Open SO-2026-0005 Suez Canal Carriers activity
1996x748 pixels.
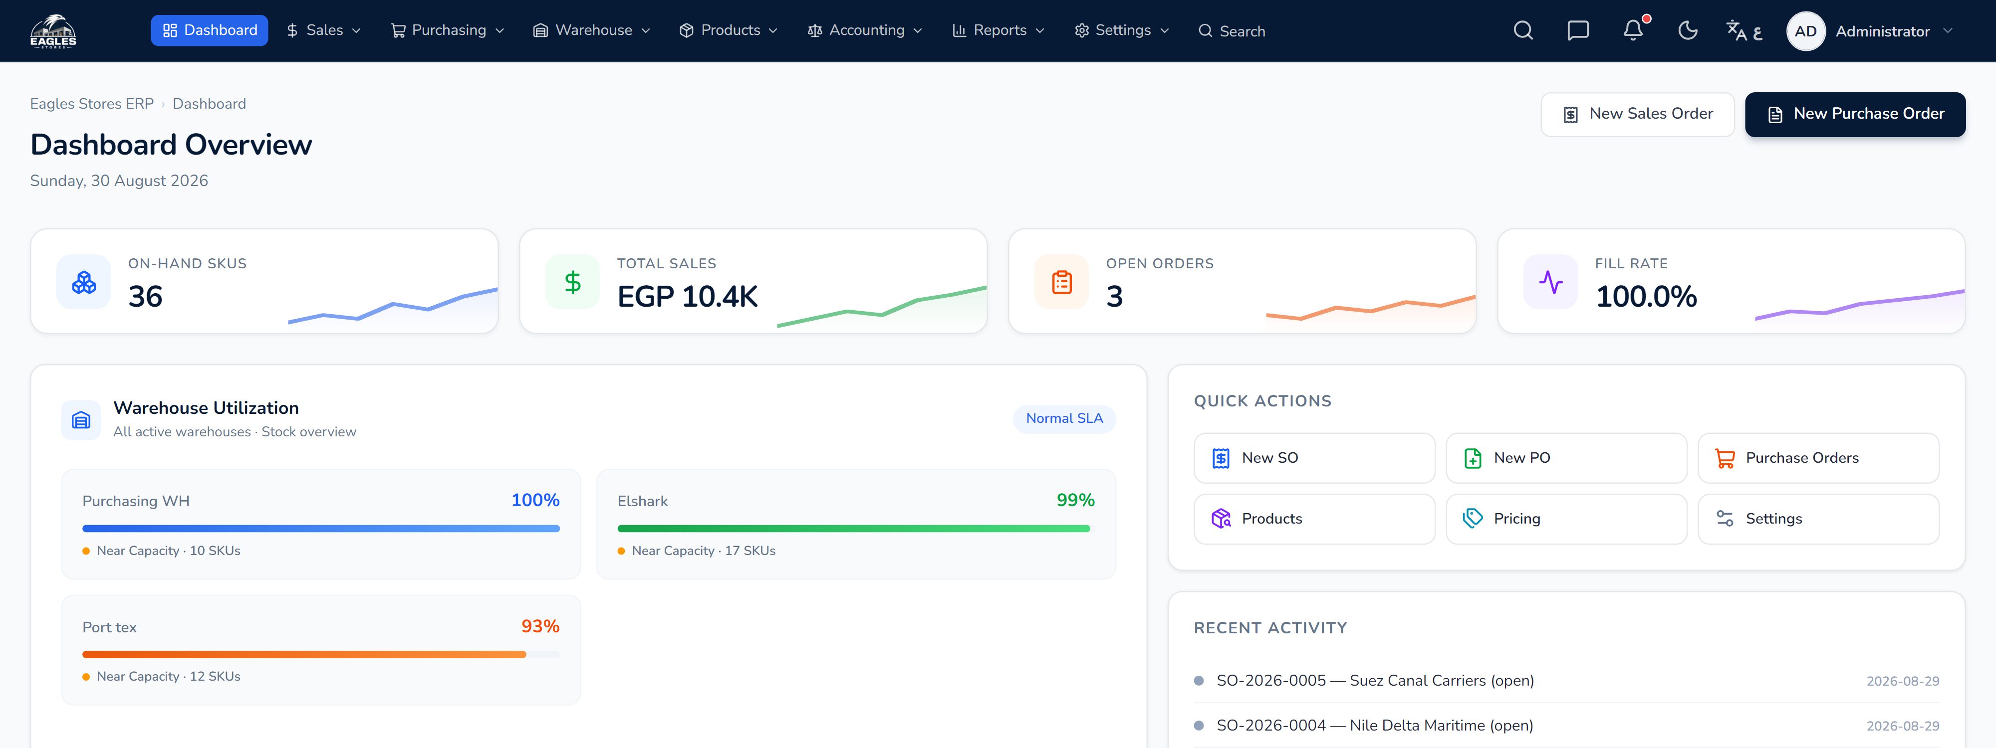point(1566,681)
